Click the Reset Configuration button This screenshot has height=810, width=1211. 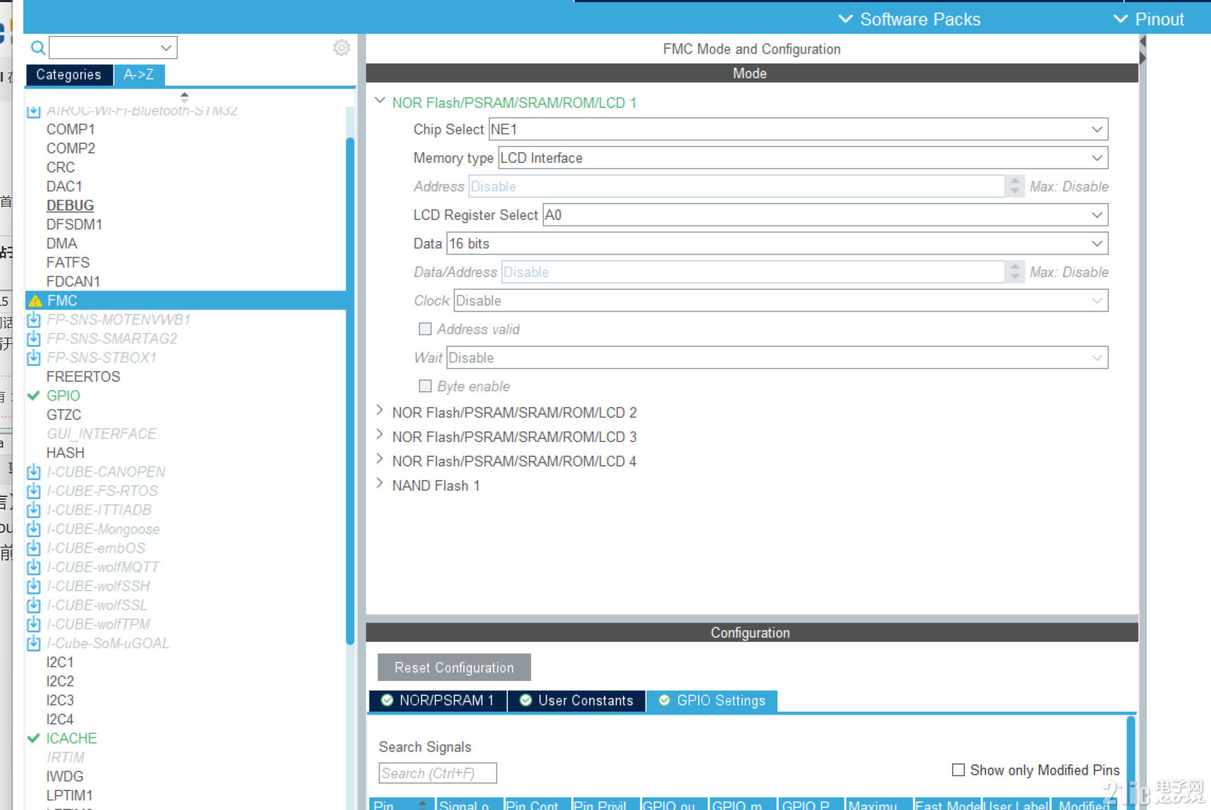(x=454, y=668)
